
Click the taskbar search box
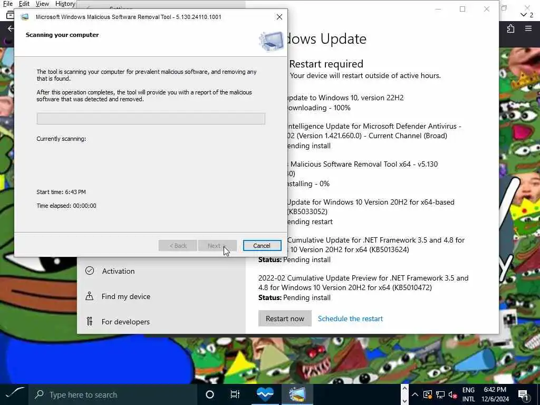113,394
